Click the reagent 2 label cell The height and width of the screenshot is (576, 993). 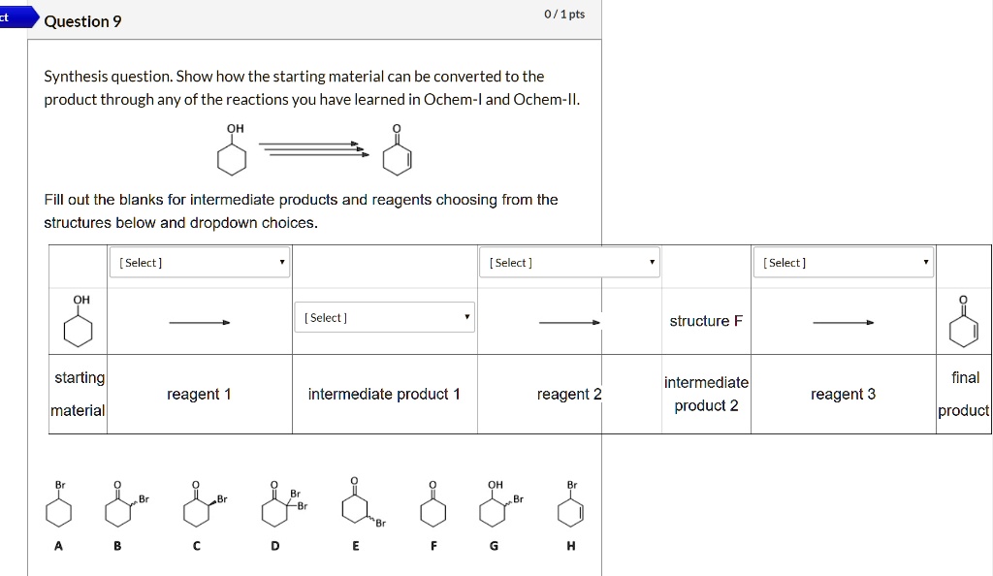click(569, 394)
